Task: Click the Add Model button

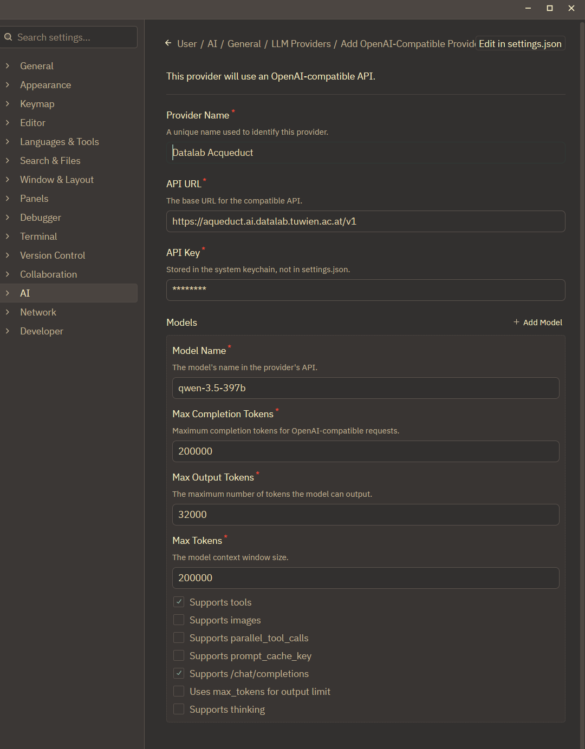Action: (x=538, y=322)
